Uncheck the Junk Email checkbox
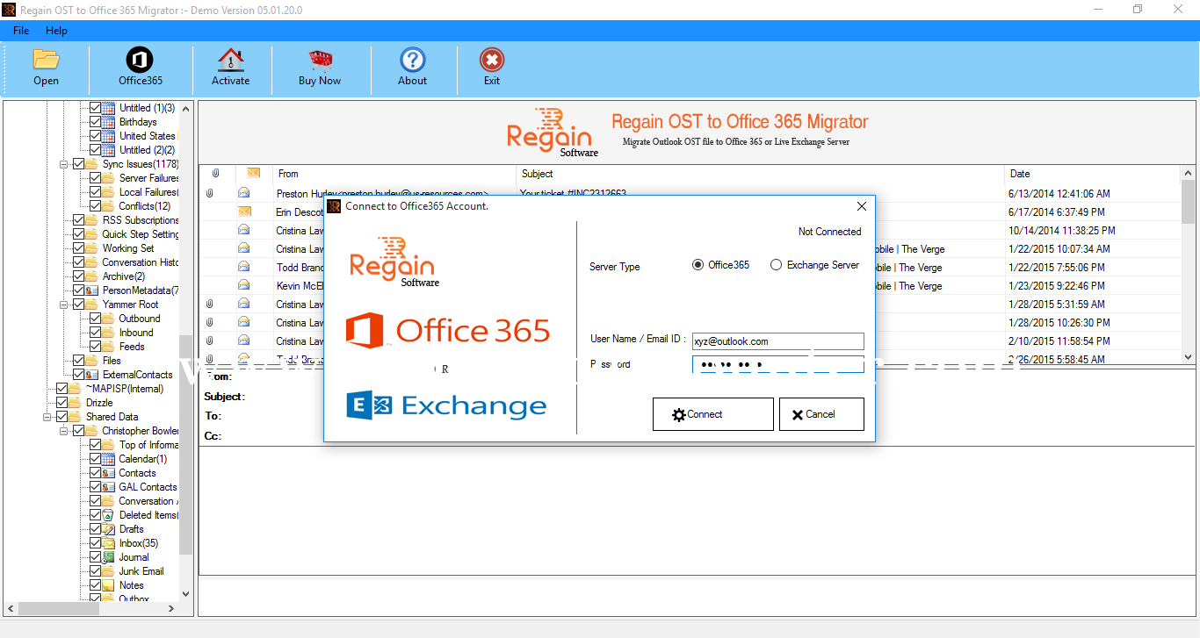This screenshot has height=638, width=1200. 95,571
